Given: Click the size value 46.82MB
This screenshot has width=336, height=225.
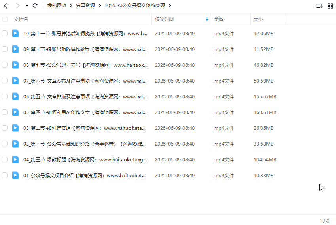Looking at the screenshot, I should [x=264, y=65].
